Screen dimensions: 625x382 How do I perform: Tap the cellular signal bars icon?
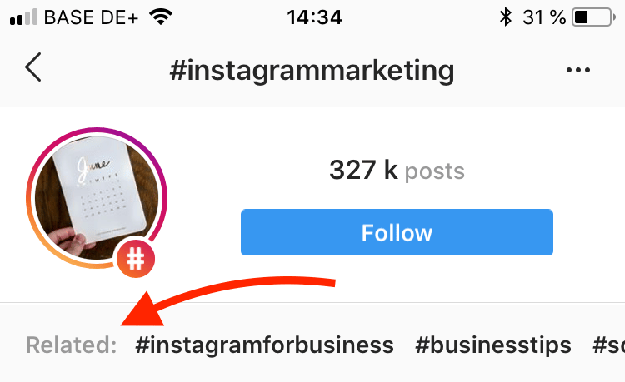[x=23, y=17]
